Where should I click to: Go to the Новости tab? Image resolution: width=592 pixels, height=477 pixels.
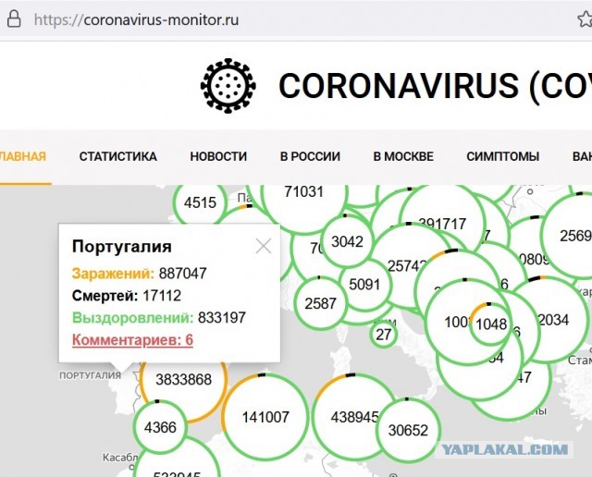point(218,156)
